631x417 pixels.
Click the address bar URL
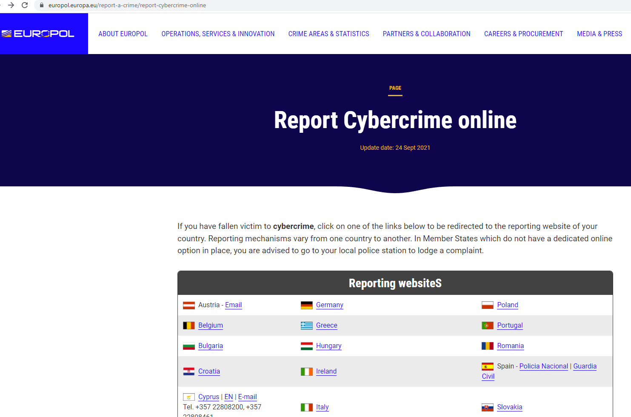coord(127,5)
